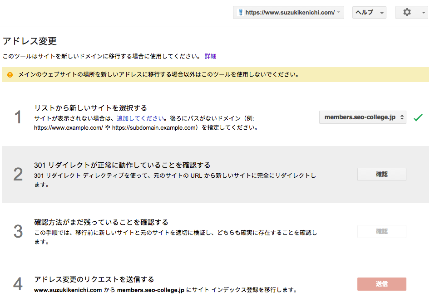Expand the suzukikenichi.com property dropdown
The height and width of the screenshot is (302, 435).
(288, 12)
